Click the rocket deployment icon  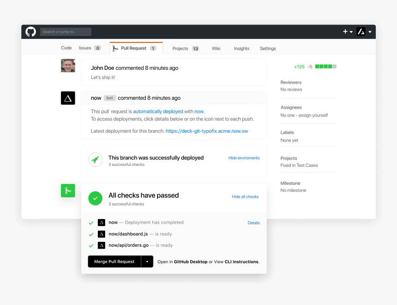click(95, 160)
